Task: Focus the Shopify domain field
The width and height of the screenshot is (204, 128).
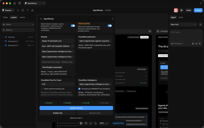Action: pos(57,41)
